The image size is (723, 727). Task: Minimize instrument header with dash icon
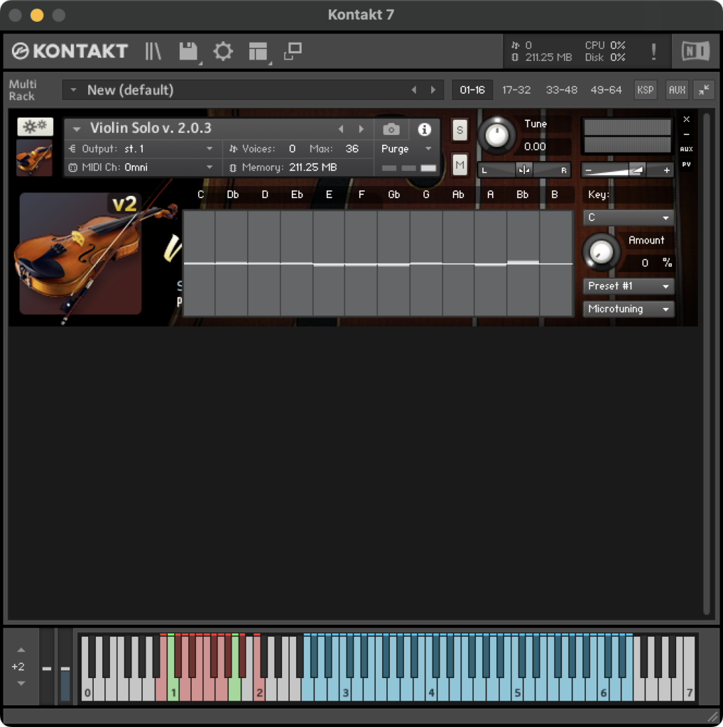(x=686, y=134)
